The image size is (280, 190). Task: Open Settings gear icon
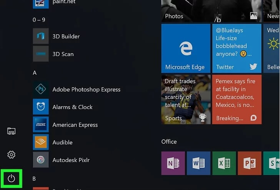(11, 155)
